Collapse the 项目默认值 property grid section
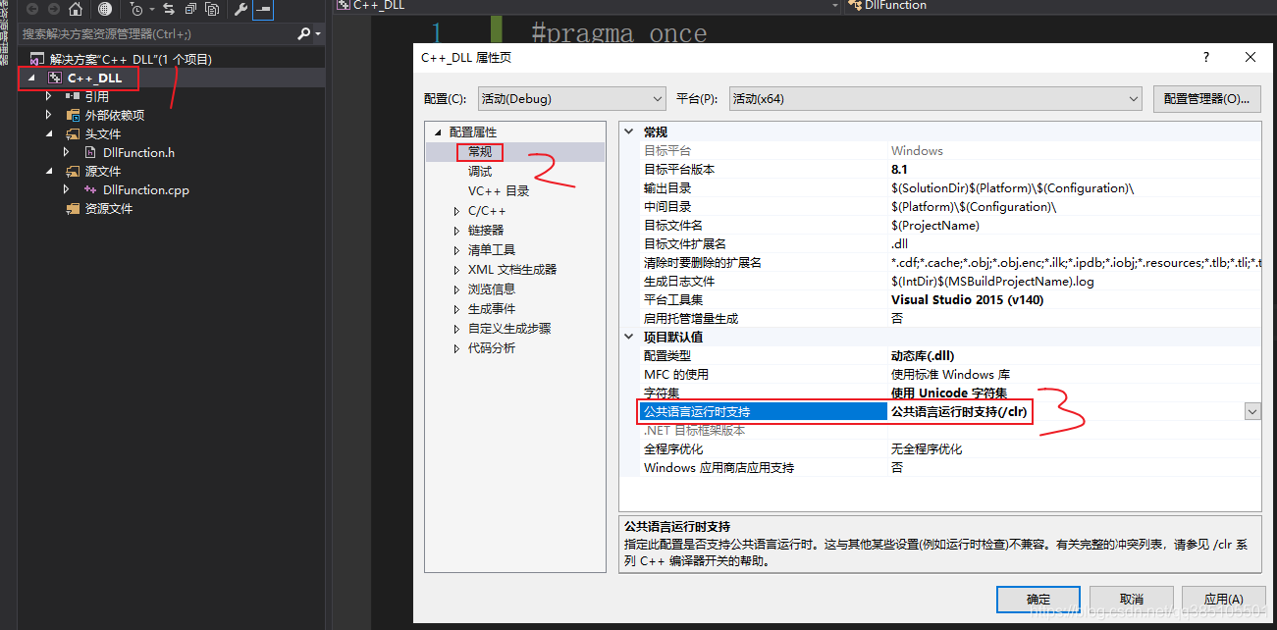 click(x=629, y=337)
